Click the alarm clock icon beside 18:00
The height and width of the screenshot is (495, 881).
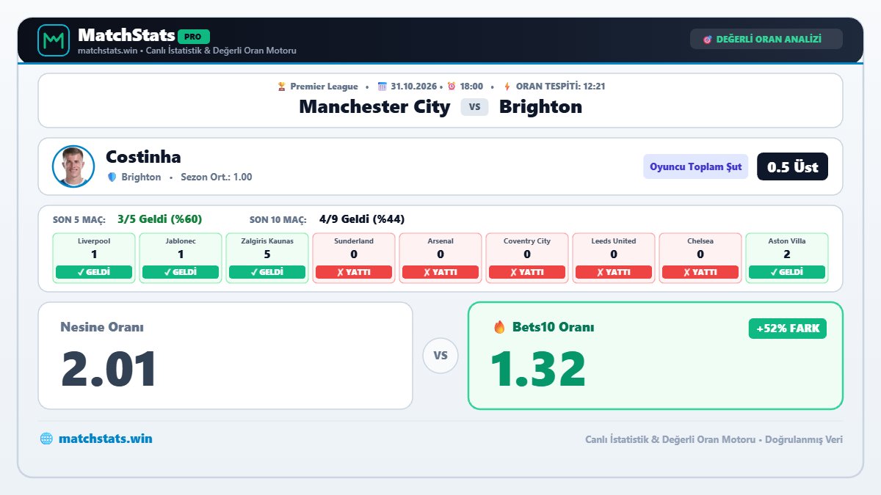pyautogui.click(x=452, y=87)
